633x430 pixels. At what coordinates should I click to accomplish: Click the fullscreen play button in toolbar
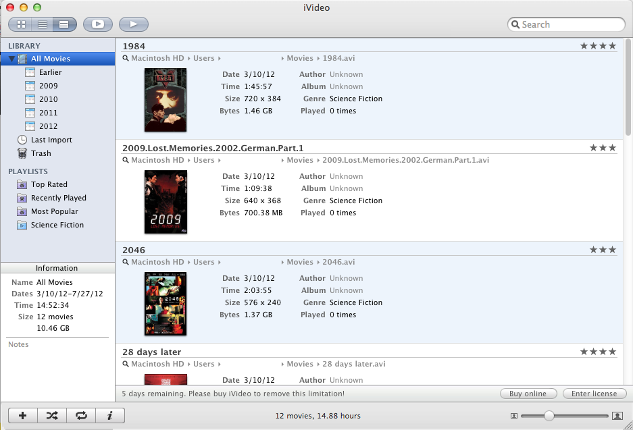(98, 24)
